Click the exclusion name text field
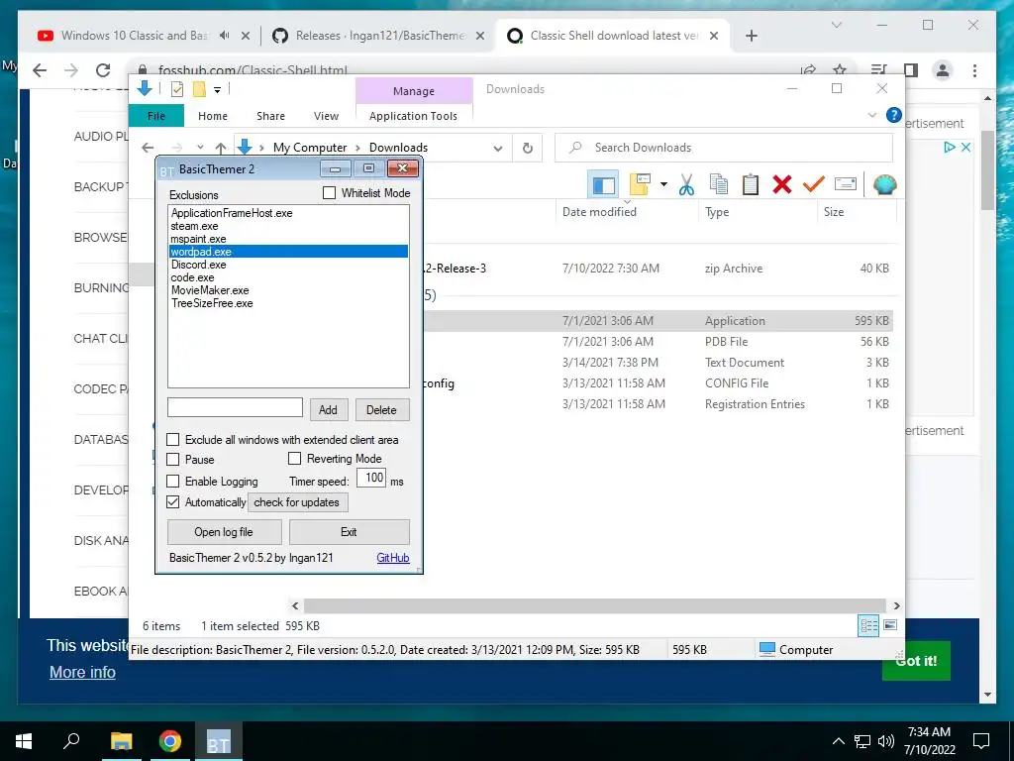 click(x=235, y=407)
